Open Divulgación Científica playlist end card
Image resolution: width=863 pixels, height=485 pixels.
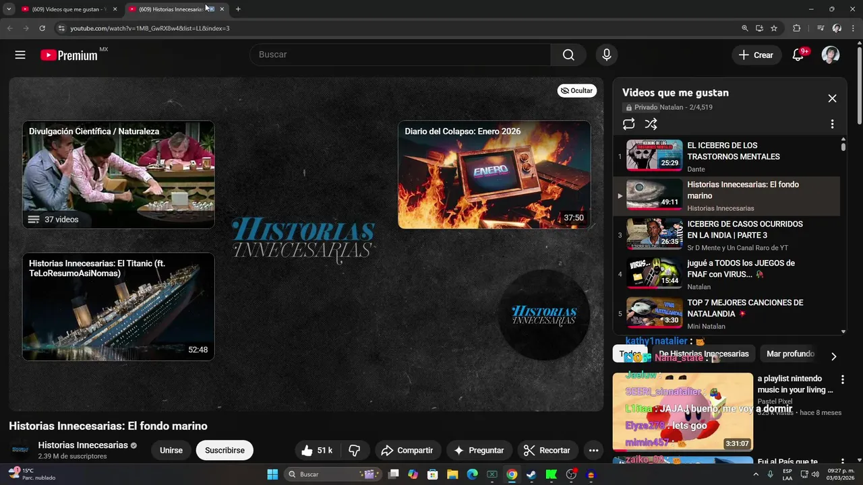pyautogui.click(x=119, y=174)
